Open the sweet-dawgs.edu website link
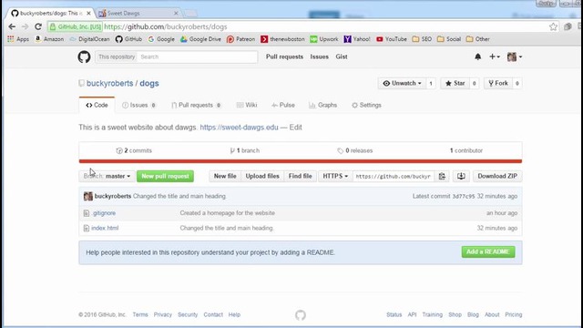This screenshot has height=328, width=583. point(239,128)
